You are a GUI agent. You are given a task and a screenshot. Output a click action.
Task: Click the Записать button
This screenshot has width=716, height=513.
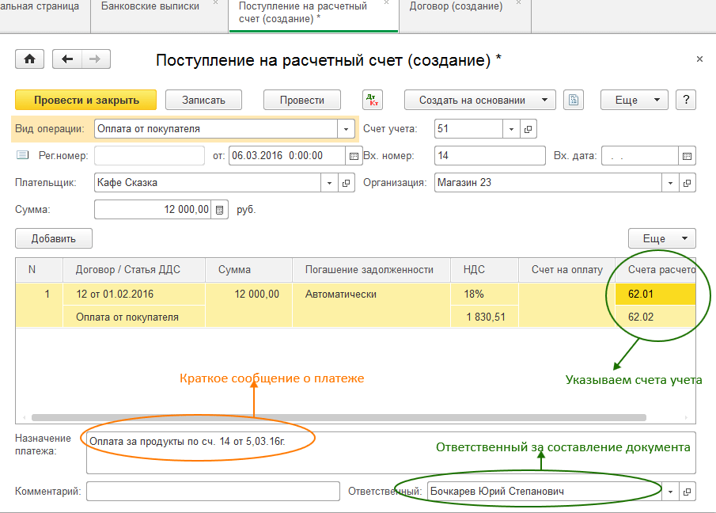coord(203,100)
